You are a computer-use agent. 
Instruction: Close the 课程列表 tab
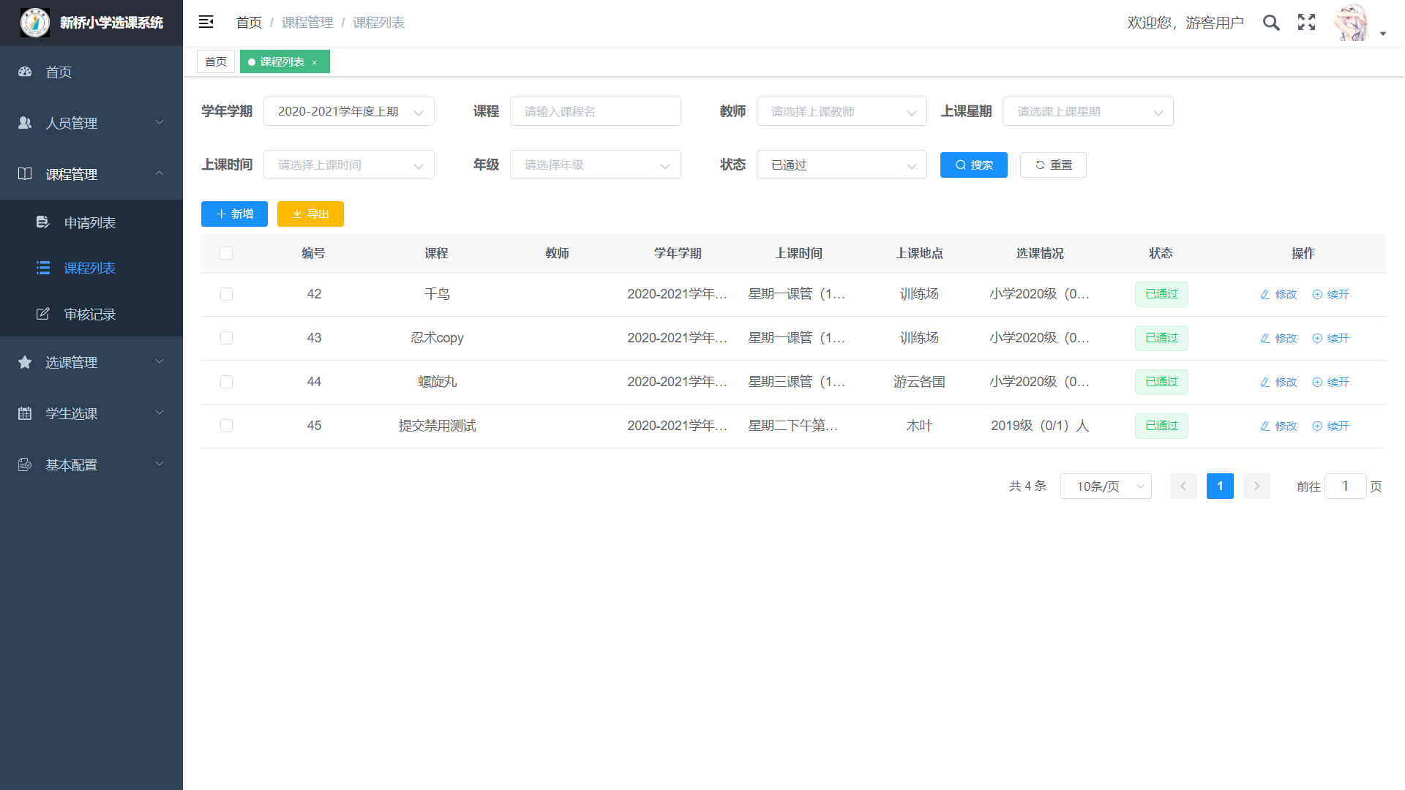tap(315, 62)
